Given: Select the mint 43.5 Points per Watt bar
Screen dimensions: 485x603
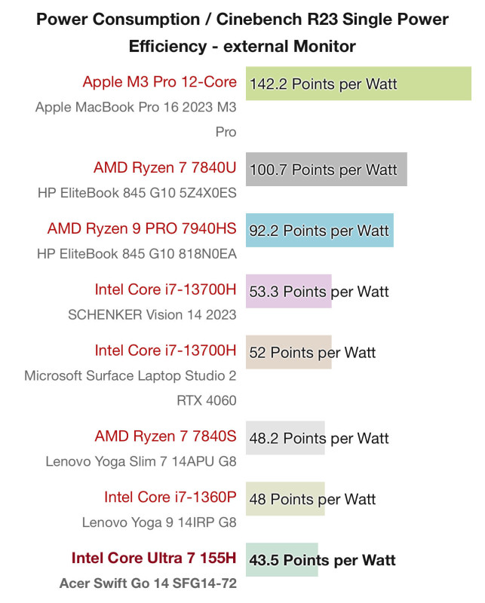Looking at the screenshot, I should (282, 559).
